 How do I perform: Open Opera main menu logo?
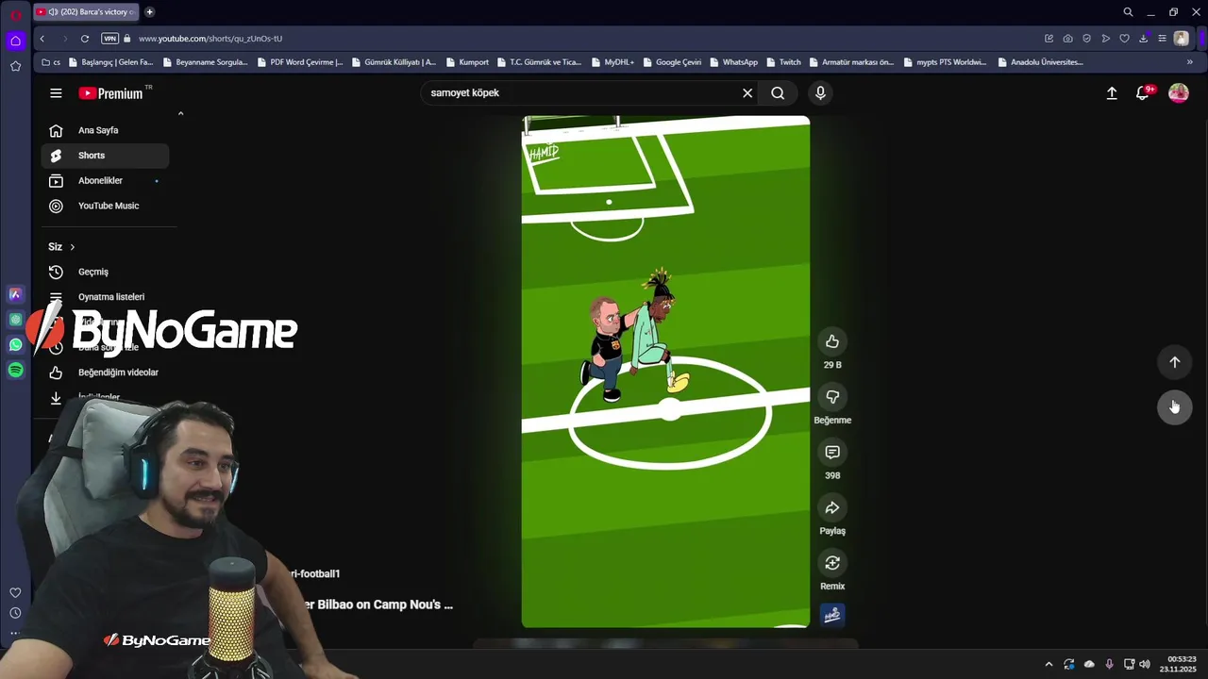(15, 13)
